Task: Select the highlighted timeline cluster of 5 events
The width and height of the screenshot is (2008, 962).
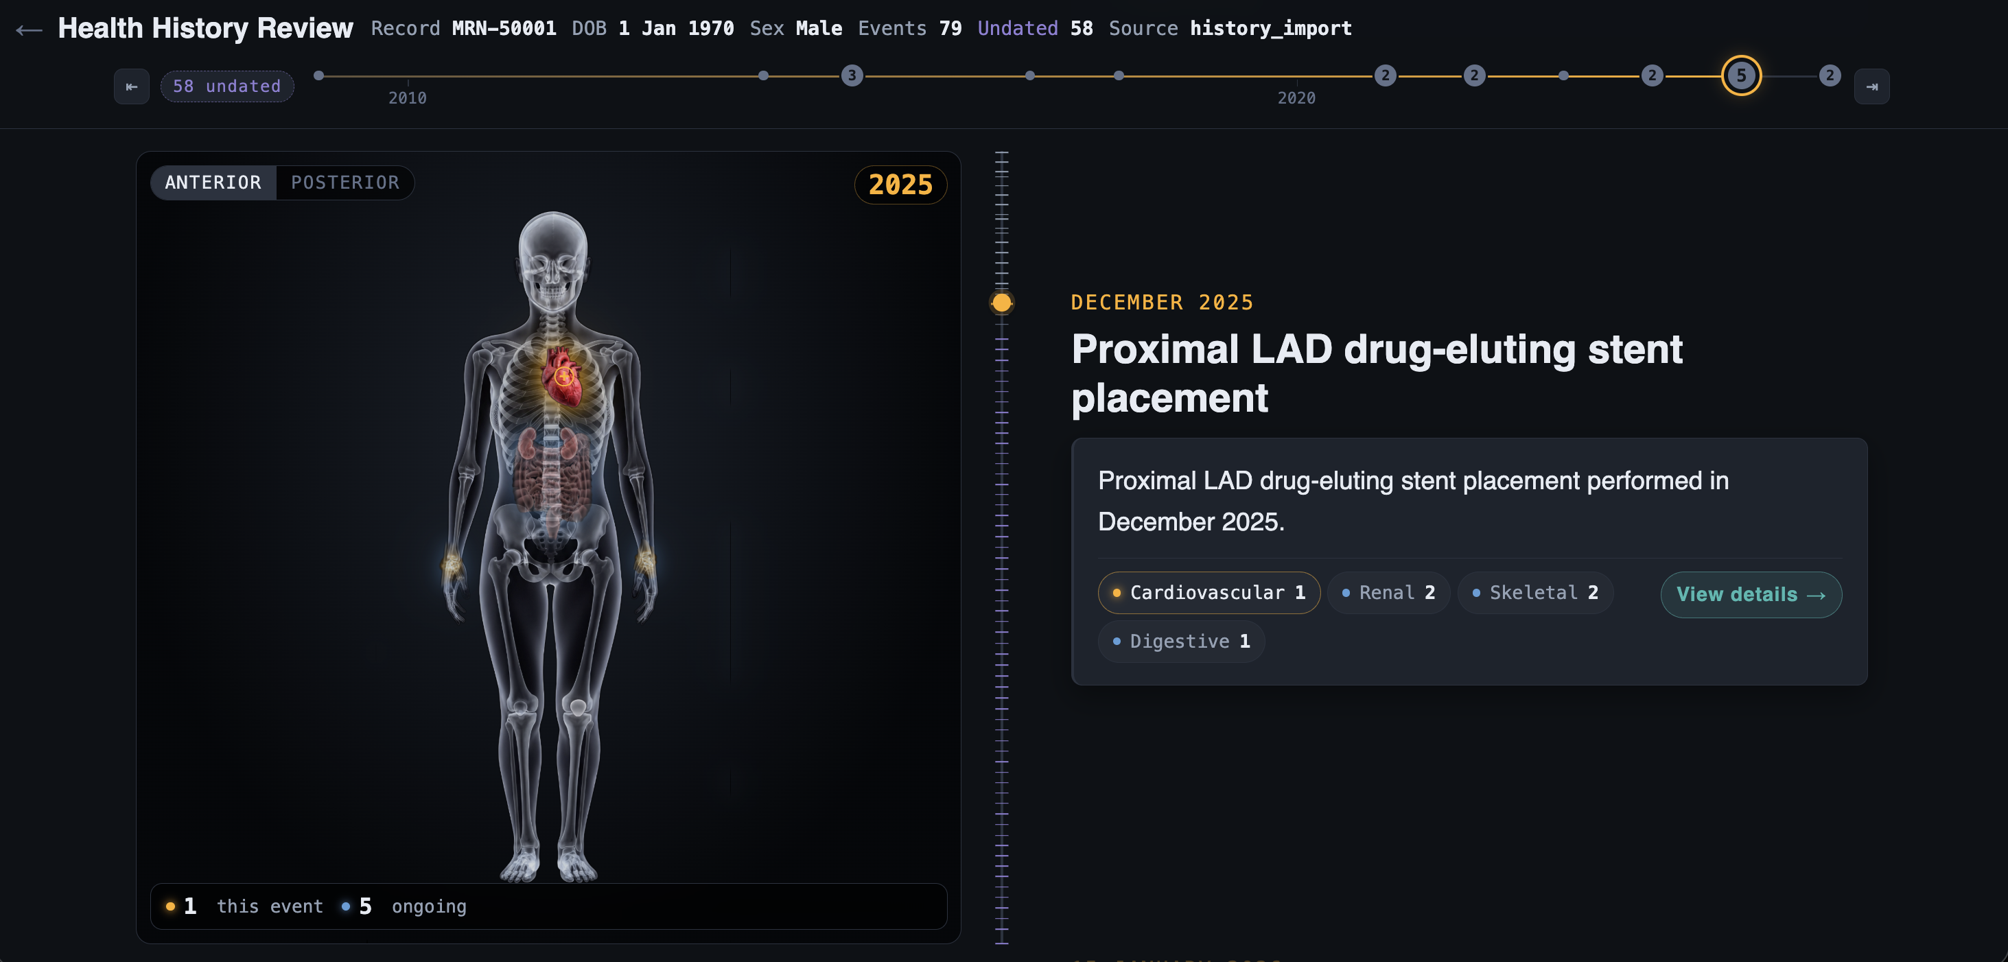Action: [1740, 75]
